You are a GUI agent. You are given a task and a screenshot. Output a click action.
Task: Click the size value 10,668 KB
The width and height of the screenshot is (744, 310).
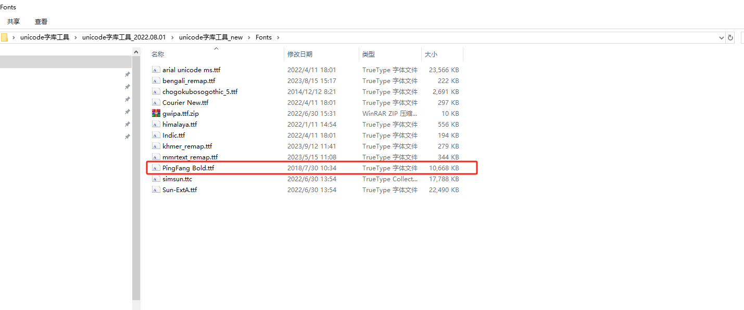(444, 168)
